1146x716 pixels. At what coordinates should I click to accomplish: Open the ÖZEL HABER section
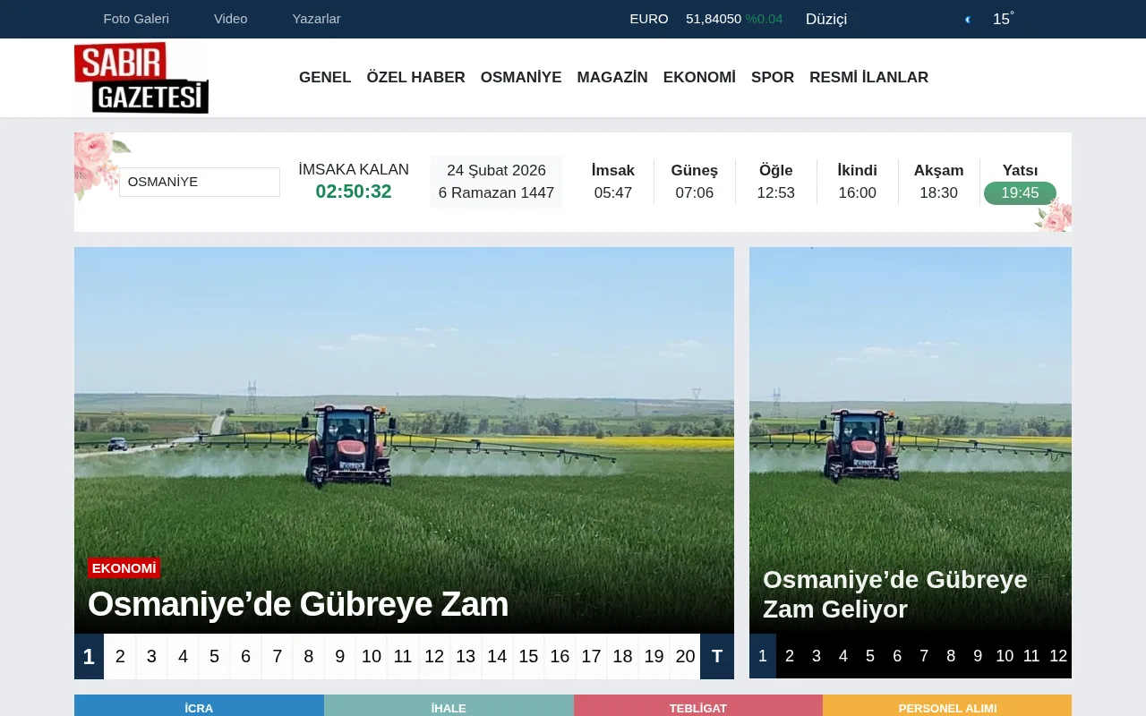415,77
